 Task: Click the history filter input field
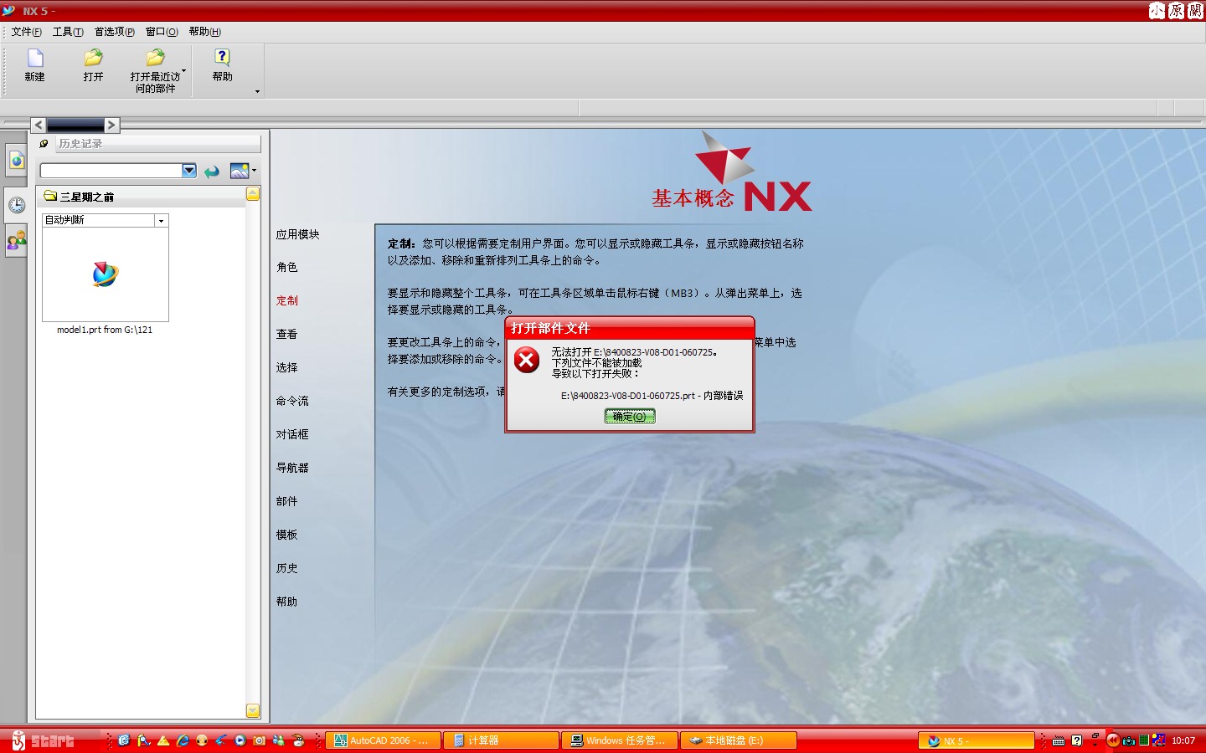tap(111, 171)
